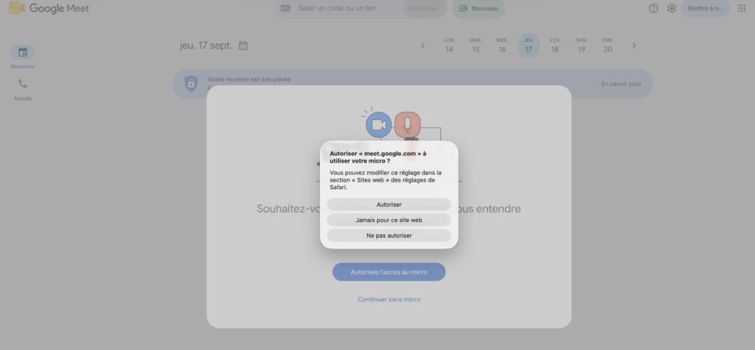Screen dimensions: 755x350
Task: Select Friday 18 in week strip
Action: click(554, 46)
